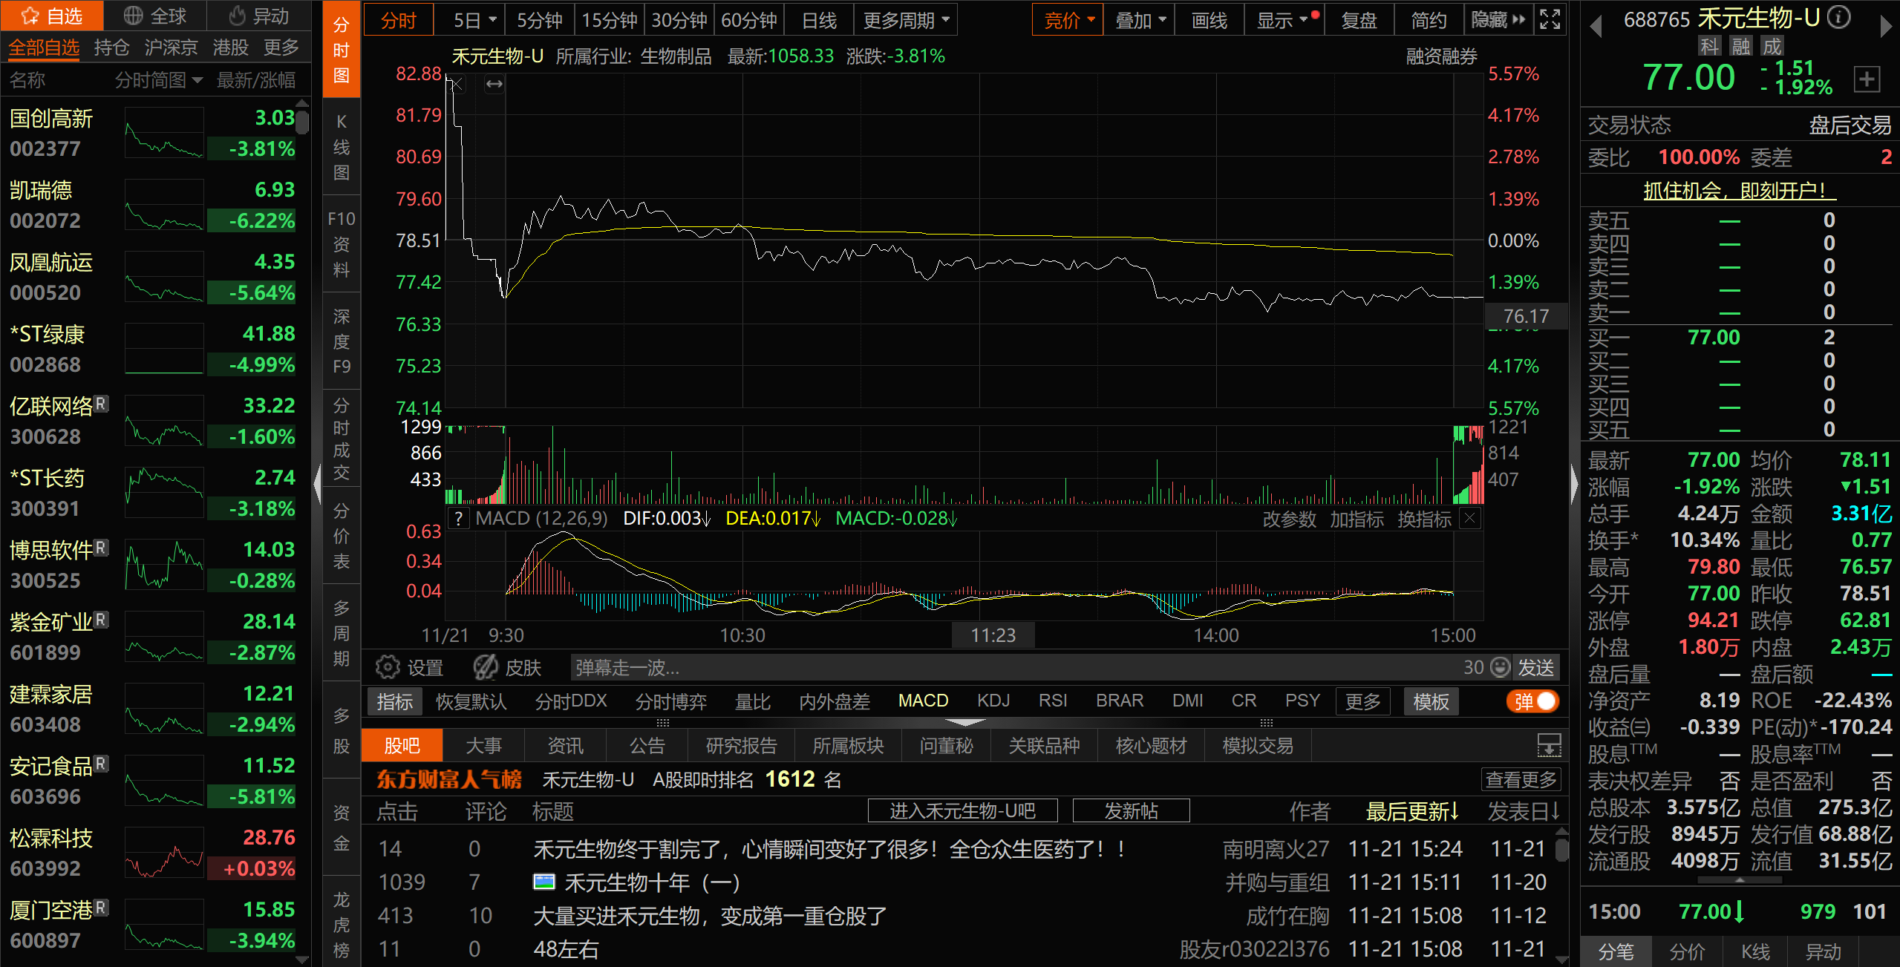Open emoji picker in barrage box

coord(1501,667)
